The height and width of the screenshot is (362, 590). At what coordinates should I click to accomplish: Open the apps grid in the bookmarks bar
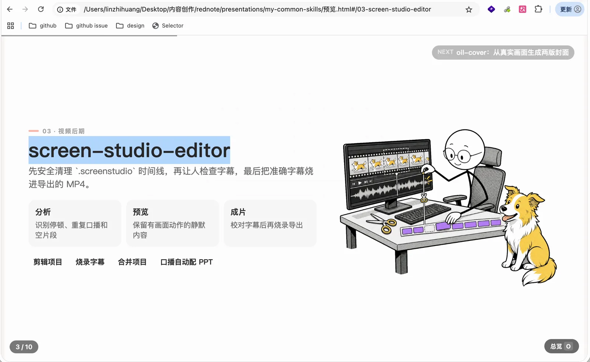11,25
